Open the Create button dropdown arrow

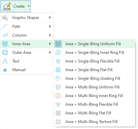29,6
